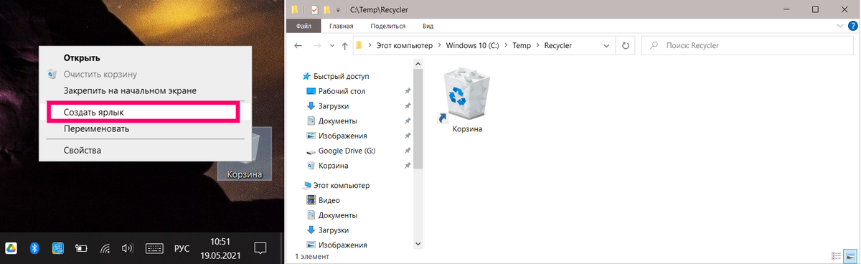Select the Корзина icon on the desktop
This screenshot has height=264, width=861.
click(x=244, y=154)
